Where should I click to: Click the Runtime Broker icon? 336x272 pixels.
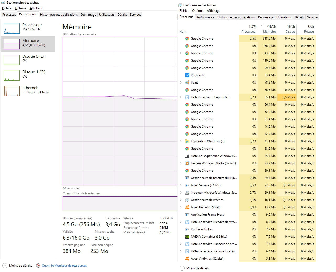tap(187, 229)
